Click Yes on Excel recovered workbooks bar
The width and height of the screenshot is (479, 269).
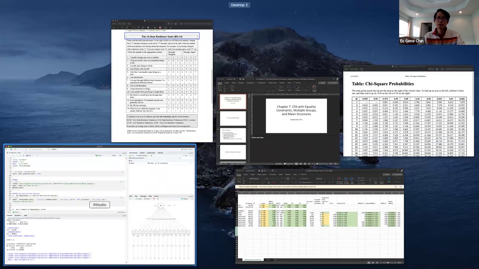tap(396, 187)
